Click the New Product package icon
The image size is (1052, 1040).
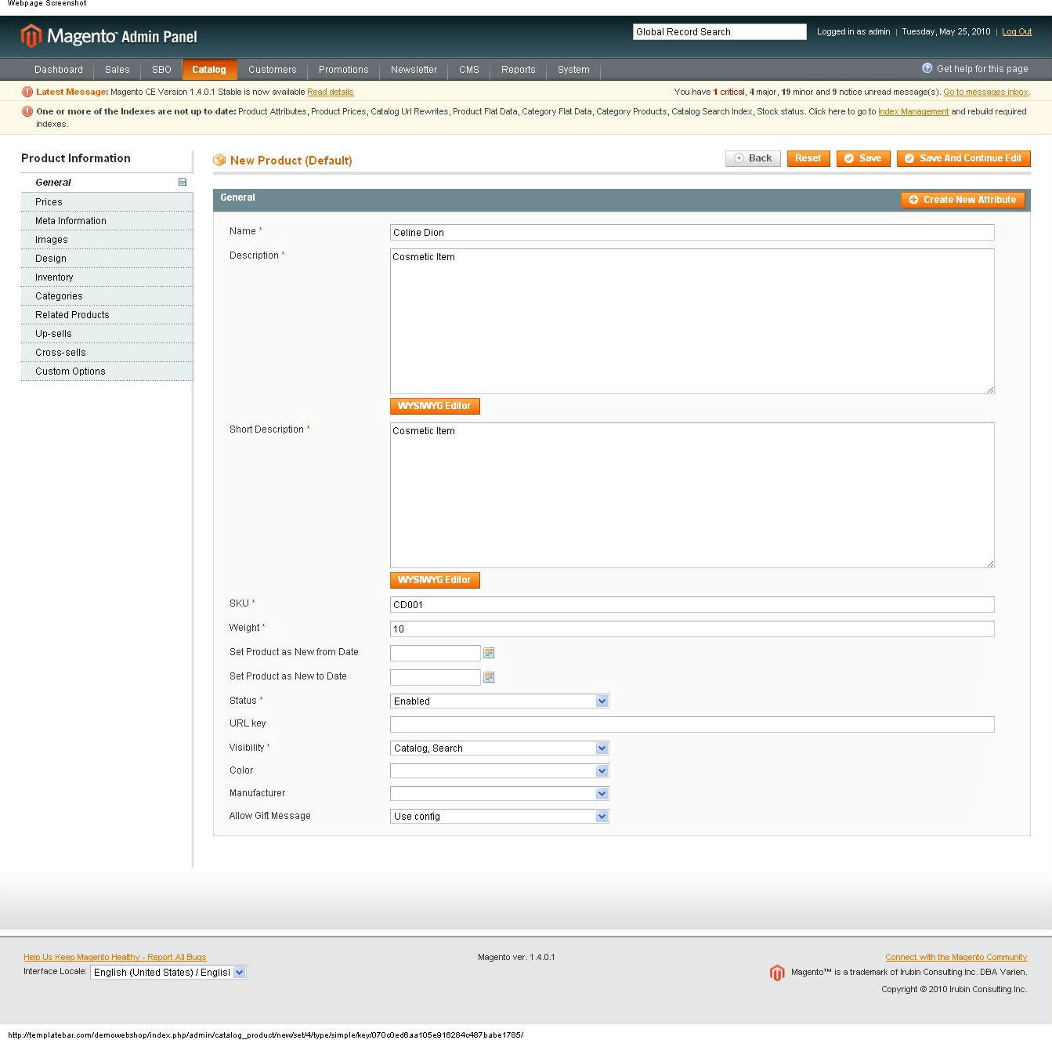[x=220, y=159]
